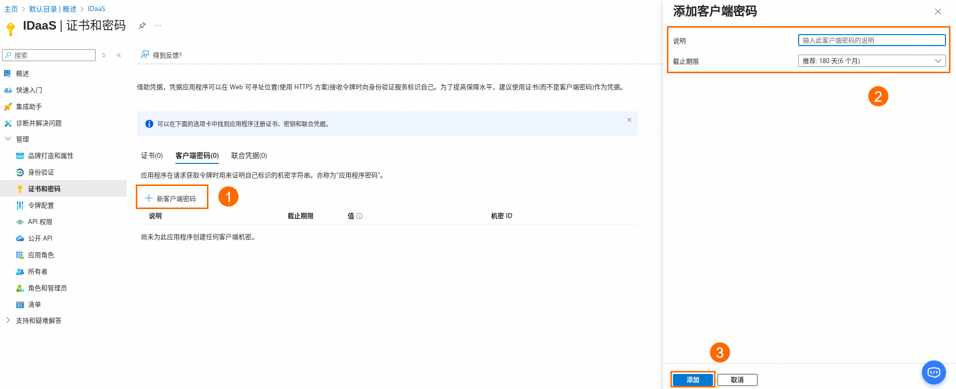This screenshot has height=389, width=956.
Task: Open the 截止期限 expiry dropdown
Action: (x=872, y=61)
